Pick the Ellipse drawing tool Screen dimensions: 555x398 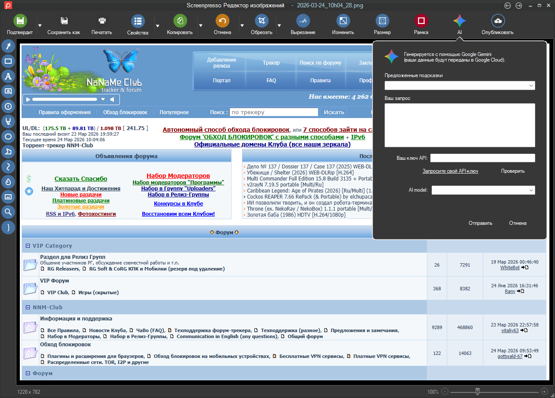8,137
